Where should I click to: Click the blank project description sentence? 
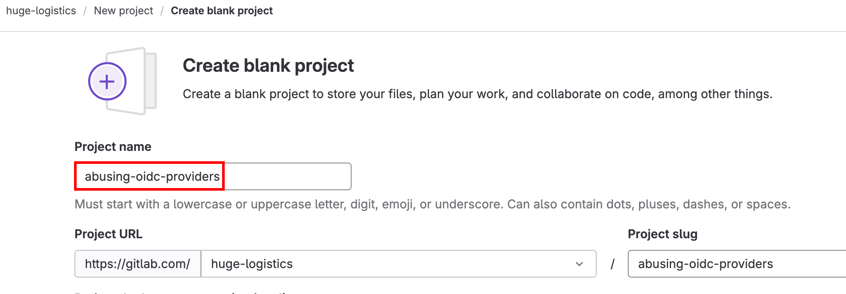[x=478, y=94]
